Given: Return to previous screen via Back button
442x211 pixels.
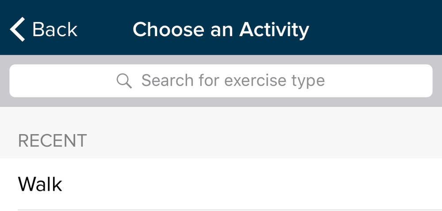Looking at the screenshot, I should (44, 29).
